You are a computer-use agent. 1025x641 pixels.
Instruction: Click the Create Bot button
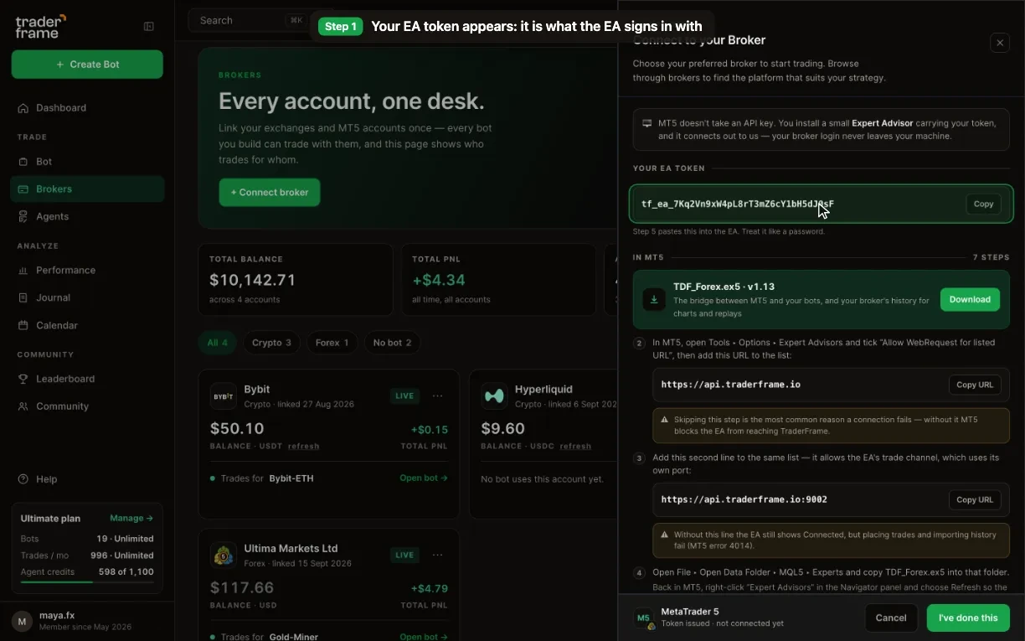pos(87,65)
